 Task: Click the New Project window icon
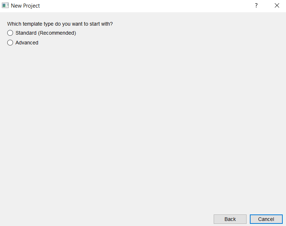click(5, 6)
